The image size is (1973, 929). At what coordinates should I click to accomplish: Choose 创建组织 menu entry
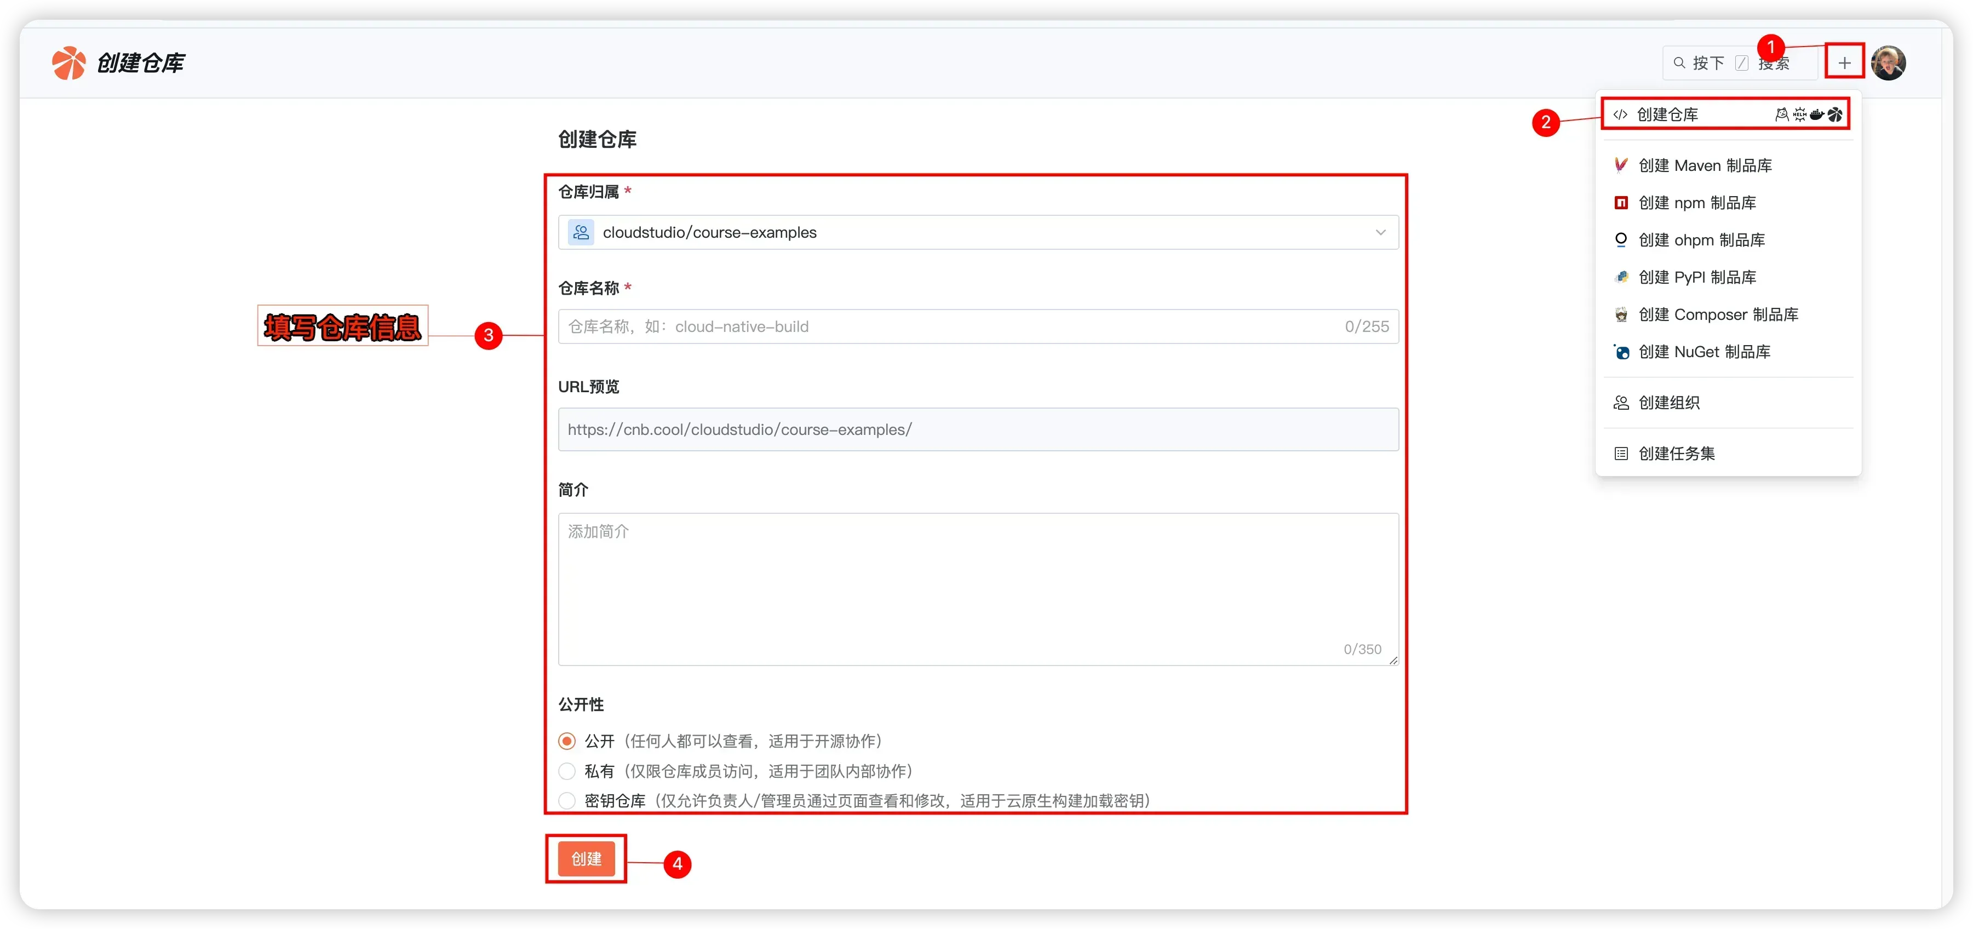pos(1668,403)
